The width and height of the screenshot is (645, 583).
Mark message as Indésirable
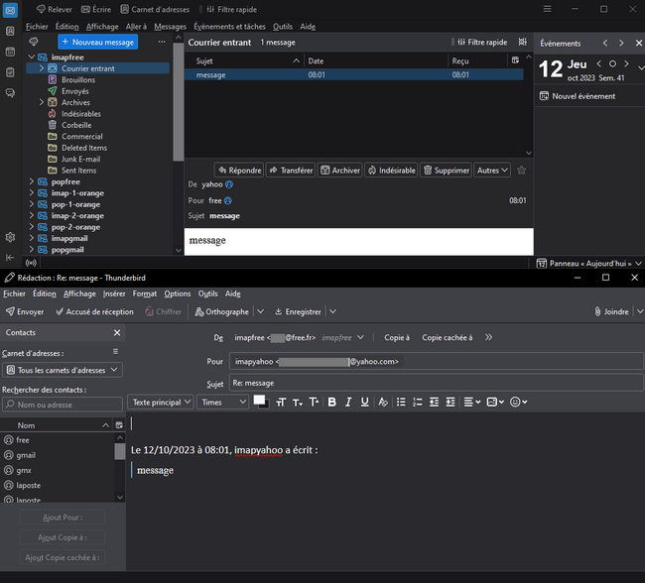pos(391,171)
